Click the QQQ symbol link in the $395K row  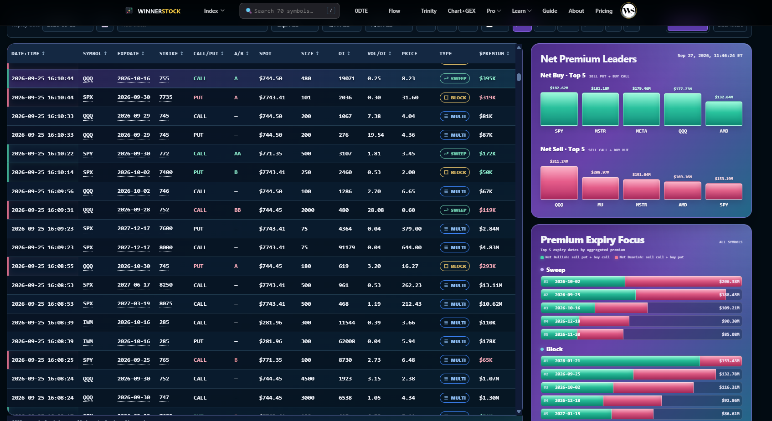coord(88,78)
